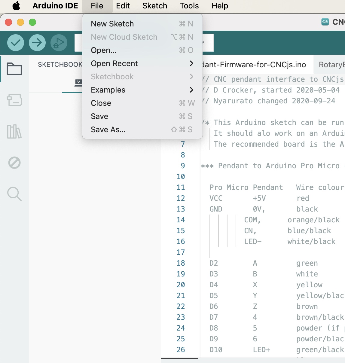Select the Save menu entry

(x=142, y=116)
